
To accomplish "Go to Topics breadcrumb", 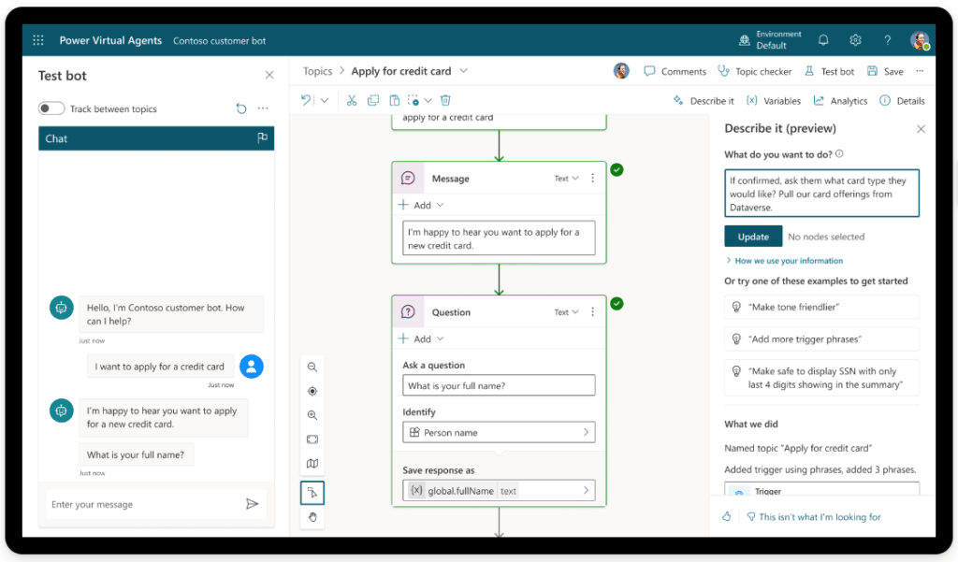I will [x=318, y=71].
